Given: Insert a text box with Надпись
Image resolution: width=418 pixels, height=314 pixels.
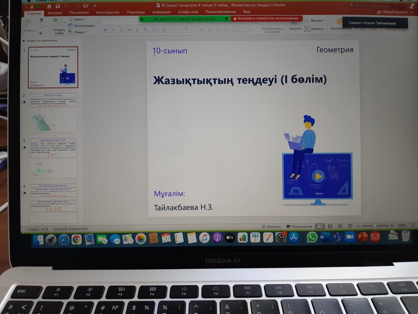Looking at the screenshot, I should click(314, 29).
